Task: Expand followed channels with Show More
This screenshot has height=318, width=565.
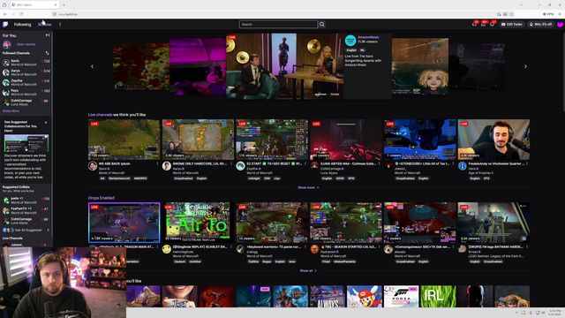Action: coord(11,111)
